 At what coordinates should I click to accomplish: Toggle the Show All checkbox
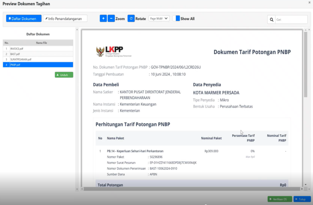(x=178, y=18)
